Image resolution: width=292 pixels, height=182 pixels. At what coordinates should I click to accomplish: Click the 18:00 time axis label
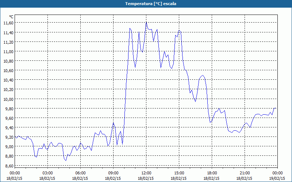(212, 173)
